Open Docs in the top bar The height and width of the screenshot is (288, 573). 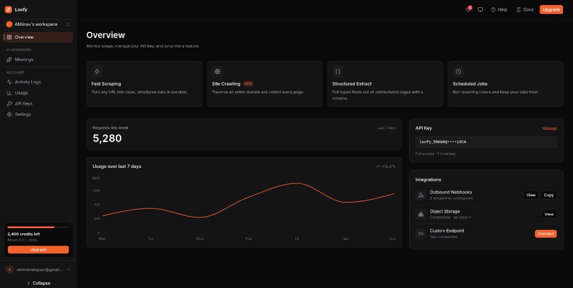pyautogui.click(x=525, y=10)
